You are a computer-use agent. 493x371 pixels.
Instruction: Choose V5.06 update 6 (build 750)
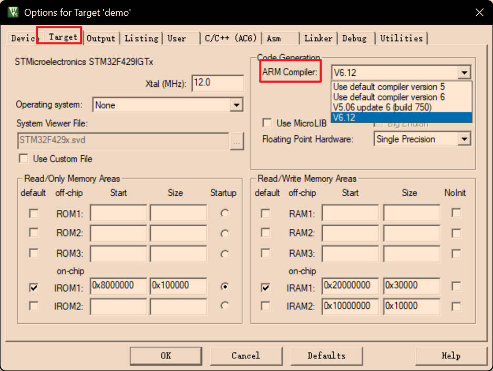382,107
